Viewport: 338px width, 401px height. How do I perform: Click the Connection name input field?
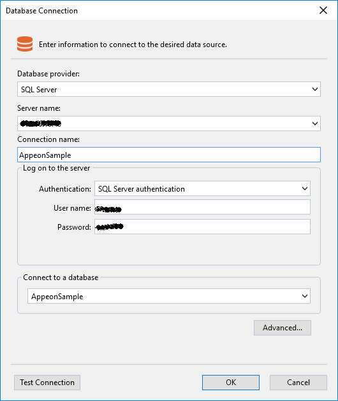point(169,155)
